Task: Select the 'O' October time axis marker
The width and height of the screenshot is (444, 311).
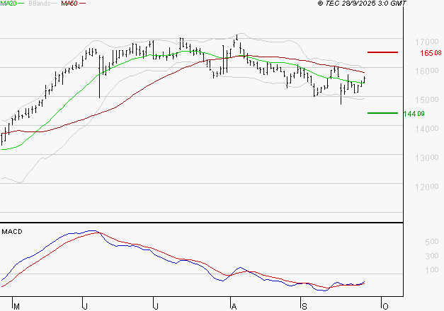Action: click(384, 306)
